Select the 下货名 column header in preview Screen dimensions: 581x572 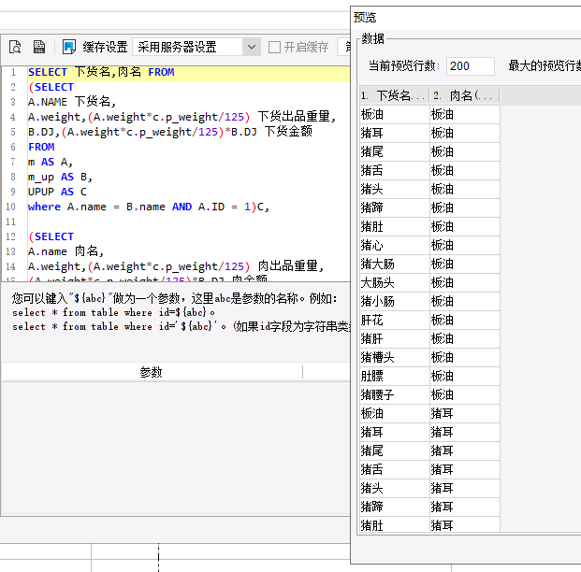click(394, 96)
